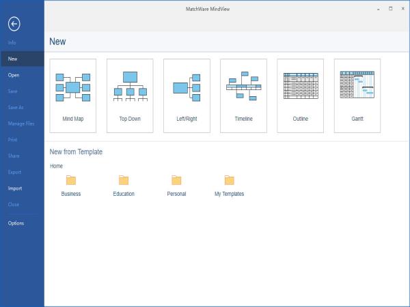The width and height of the screenshot is (410, 307).
Task: Open Manage Files in the sidebar
Action: point(23,123)
